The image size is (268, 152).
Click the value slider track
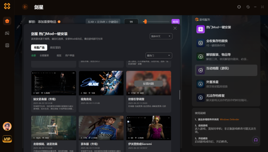coord(156,22)
